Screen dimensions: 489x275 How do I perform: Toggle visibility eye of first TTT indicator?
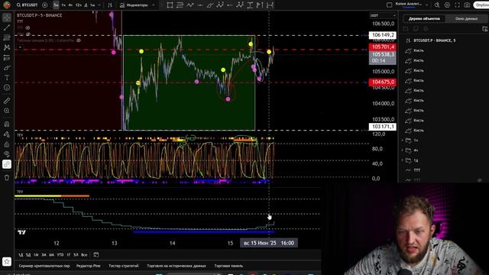pos(28,27)
